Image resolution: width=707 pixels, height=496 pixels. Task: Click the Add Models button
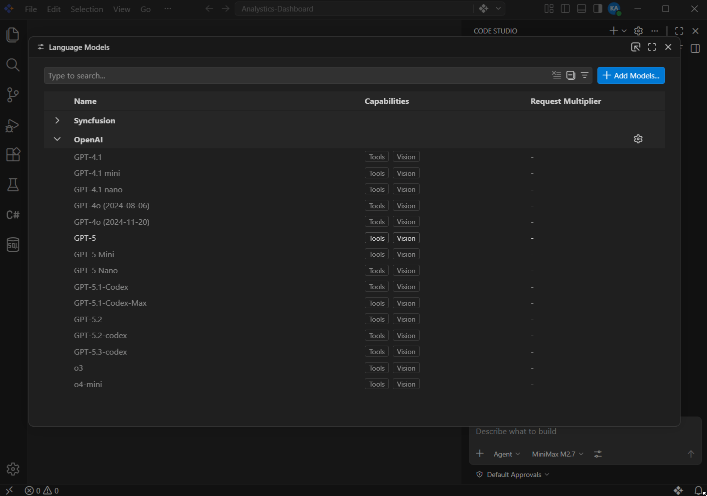click(x=631, y=75)
